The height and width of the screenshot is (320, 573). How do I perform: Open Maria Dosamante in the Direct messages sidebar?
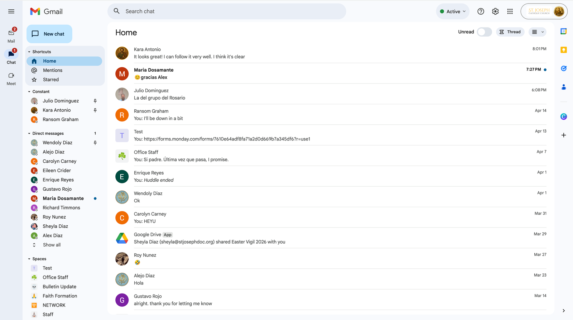click(64, 199)
